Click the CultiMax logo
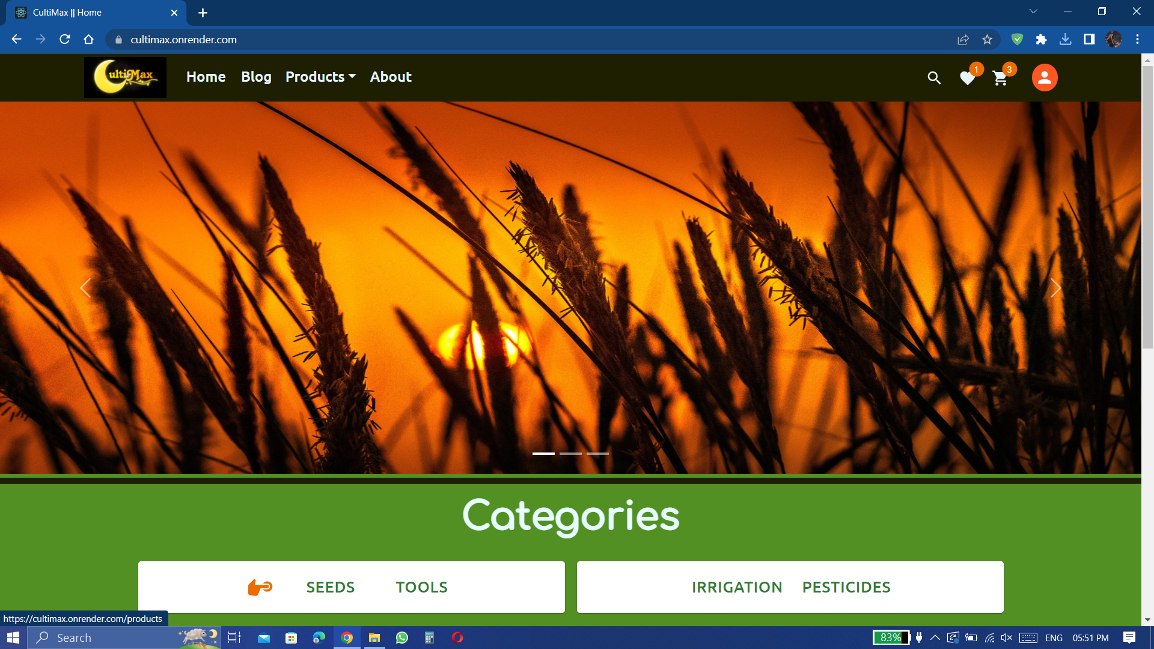Viewport: 1154px width, 649px height. pyautogui.click(x=125, y=78)
